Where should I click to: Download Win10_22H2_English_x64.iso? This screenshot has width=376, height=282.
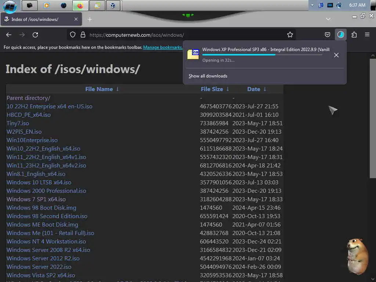click(43, 148)
